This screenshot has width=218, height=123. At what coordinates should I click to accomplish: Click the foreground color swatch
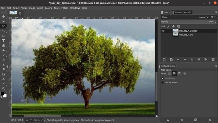(2, 93)
